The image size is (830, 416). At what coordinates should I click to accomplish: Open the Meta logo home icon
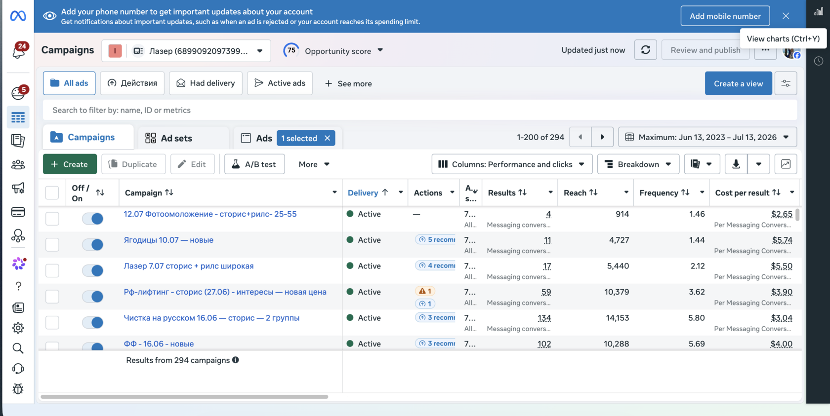(18, 16)
